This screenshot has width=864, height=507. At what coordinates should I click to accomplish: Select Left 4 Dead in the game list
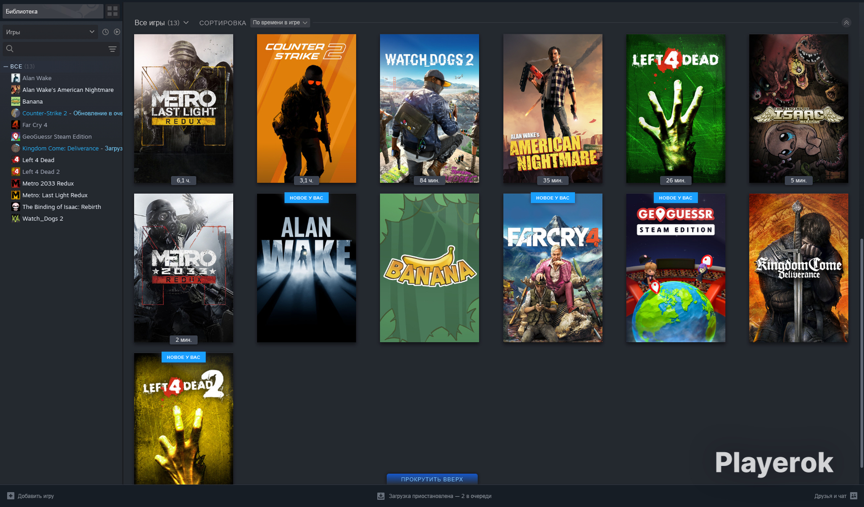(x=38, y=160)
